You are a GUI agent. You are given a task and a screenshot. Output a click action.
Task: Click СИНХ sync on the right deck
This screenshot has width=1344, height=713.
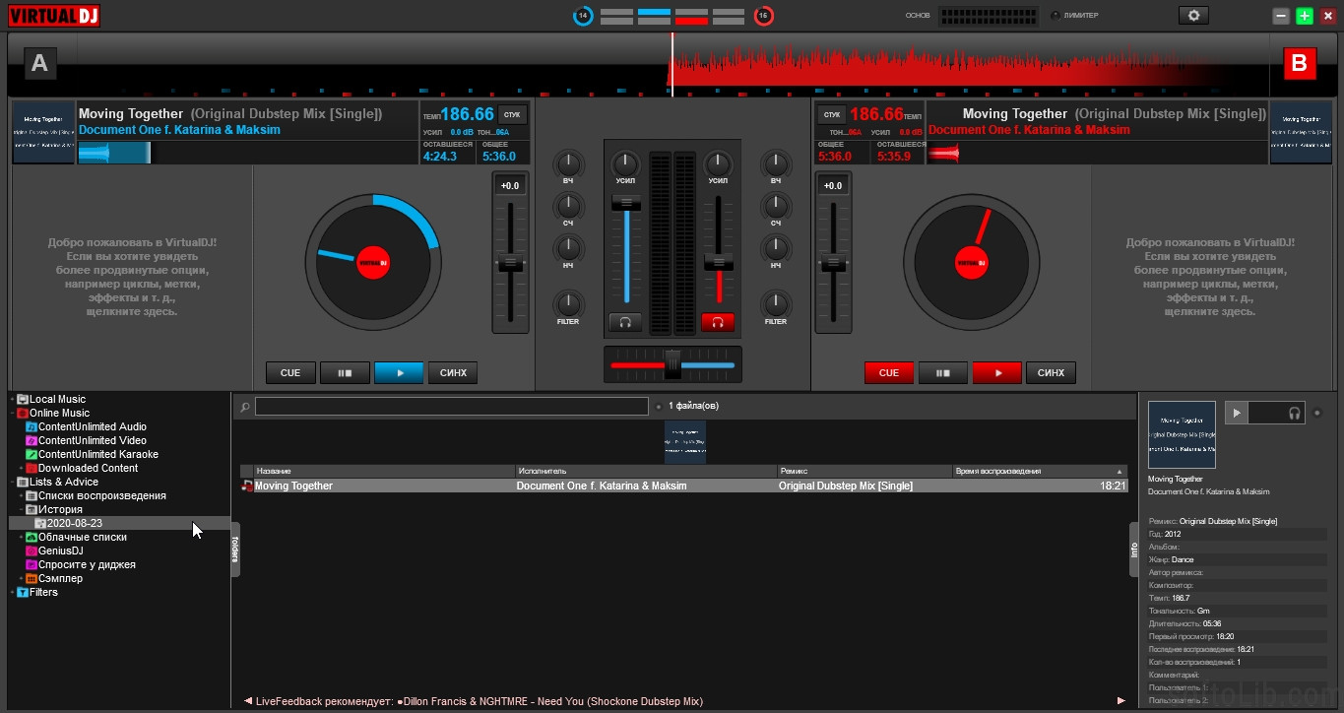coord(1052,372)
